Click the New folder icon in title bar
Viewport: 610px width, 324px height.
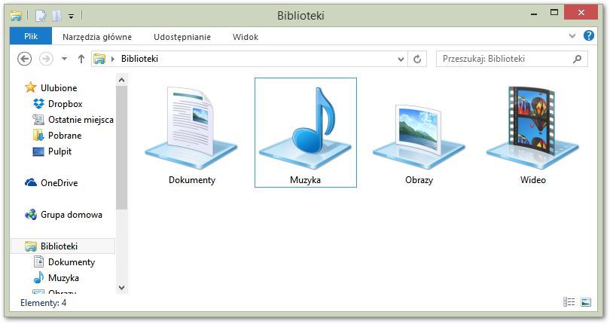[56, 16]
